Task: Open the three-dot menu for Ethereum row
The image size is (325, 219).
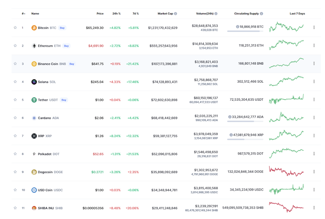Action: tap(314, 45)
